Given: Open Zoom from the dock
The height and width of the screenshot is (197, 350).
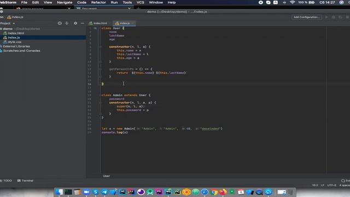Looking at the screenshot, I should (x=86, y=192).
